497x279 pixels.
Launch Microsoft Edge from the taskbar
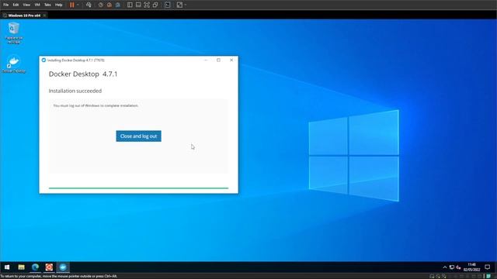tap(35, 267)
